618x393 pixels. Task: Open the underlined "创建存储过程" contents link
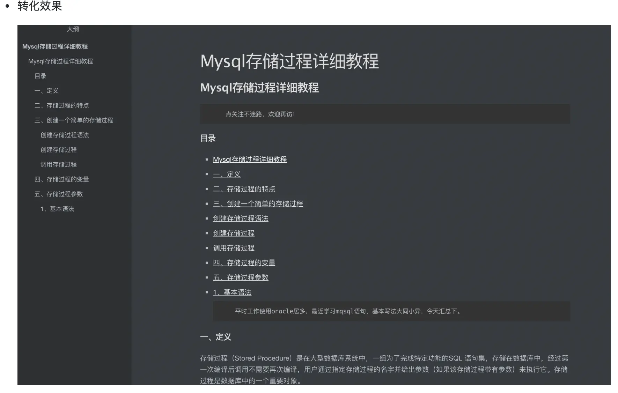[234, 233]
